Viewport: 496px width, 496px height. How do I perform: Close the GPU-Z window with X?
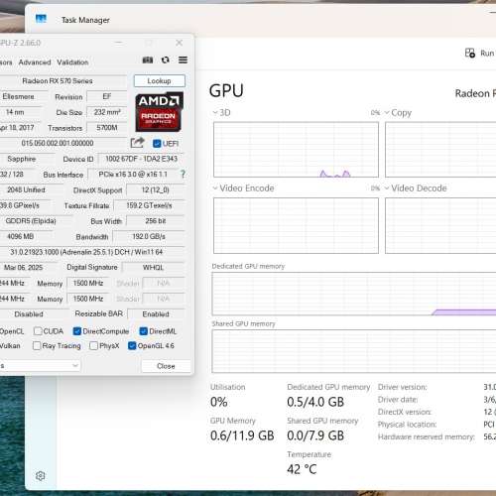[179, 43]
